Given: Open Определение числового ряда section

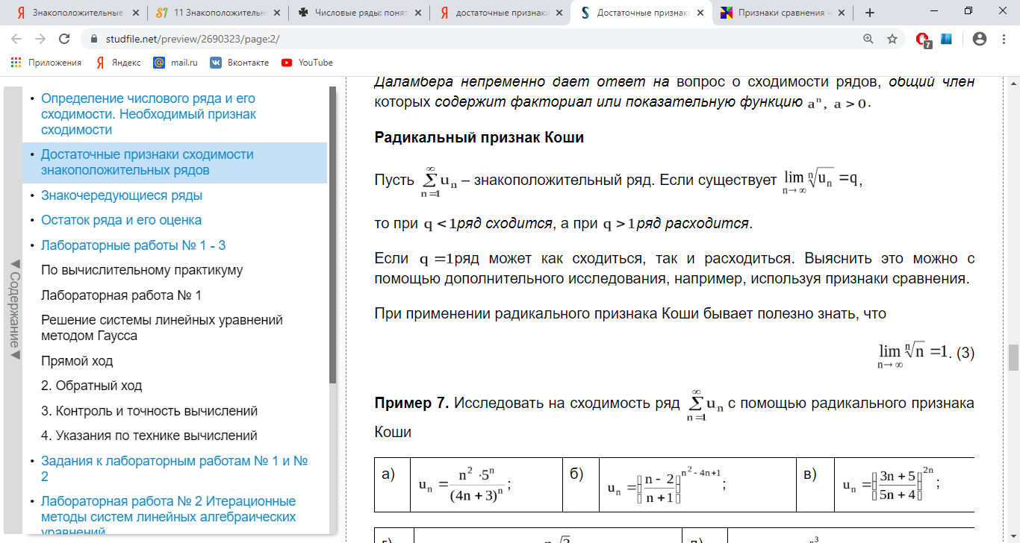Looking at the screenshot, I should [149, 114].
